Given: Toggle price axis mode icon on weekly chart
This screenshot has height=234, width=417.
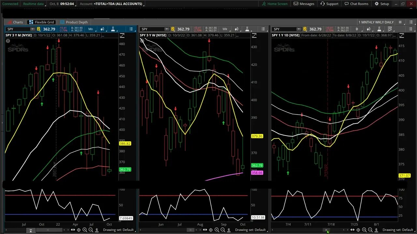Looking at the screenshot, I should pyautogui.click(x=254, y=35).
